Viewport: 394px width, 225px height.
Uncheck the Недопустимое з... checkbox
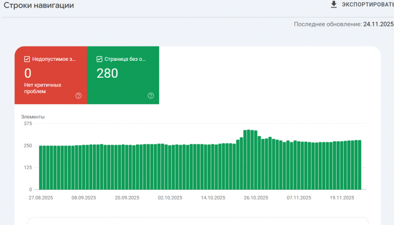[27, 59]
